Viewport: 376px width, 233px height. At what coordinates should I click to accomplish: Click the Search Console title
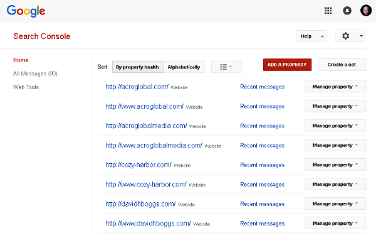[x=42, y=36]
